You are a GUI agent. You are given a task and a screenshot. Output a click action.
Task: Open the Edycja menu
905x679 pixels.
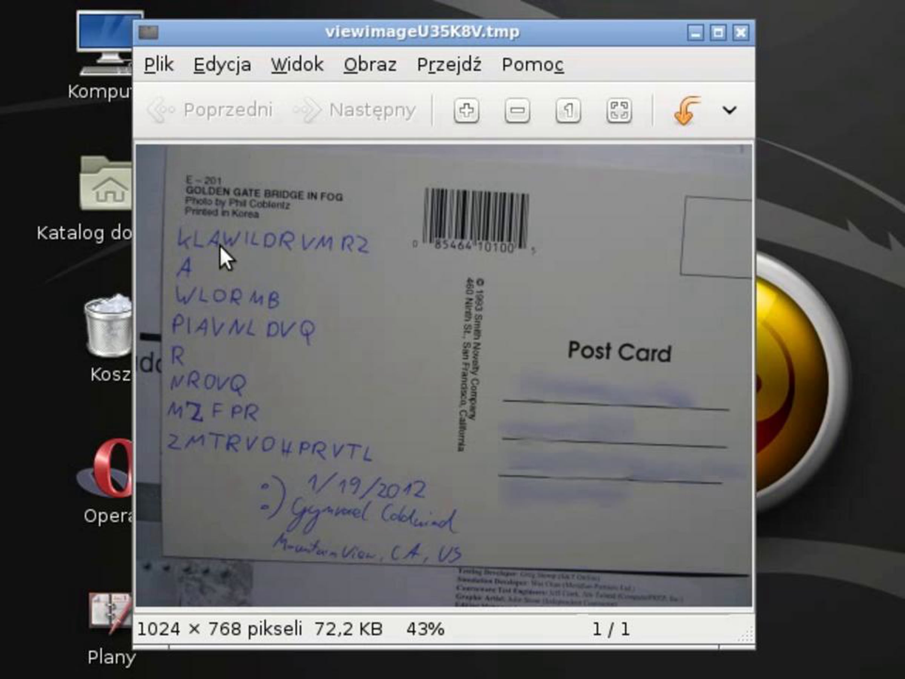click(222, 65)
